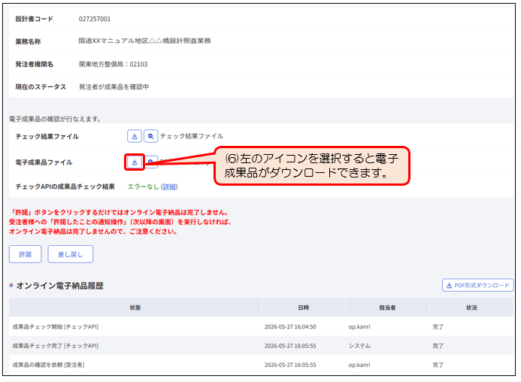
Task: Click システム in the 担当者 column
Action: [359, 346]
